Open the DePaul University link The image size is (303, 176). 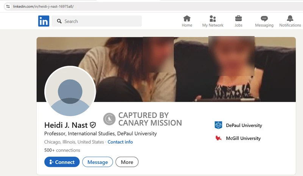[244, 125]
